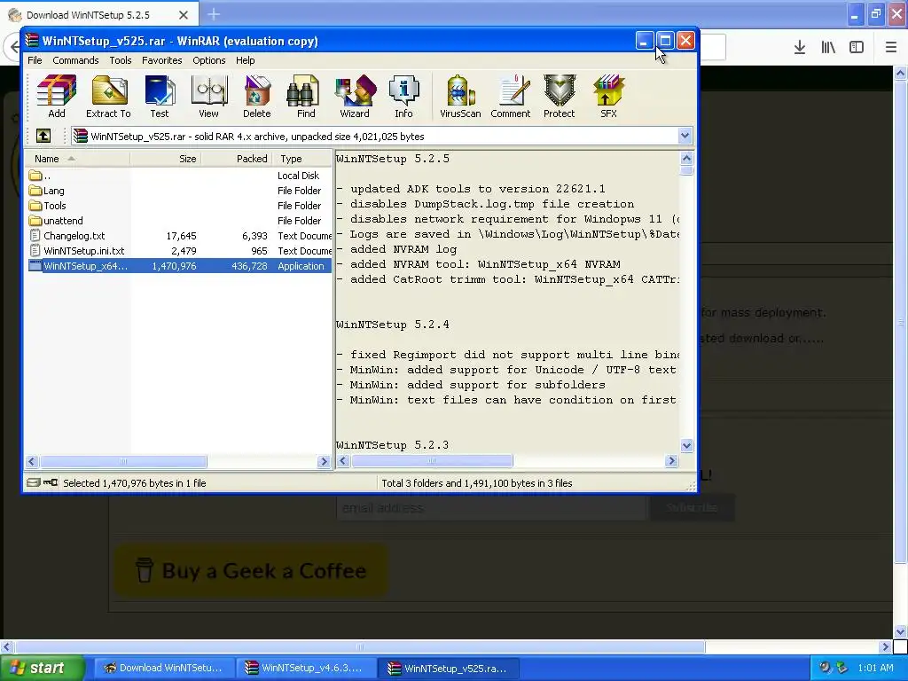
Task: Click comment pane horizontal scrollbar thumb
Action: (x=432, y=461)
